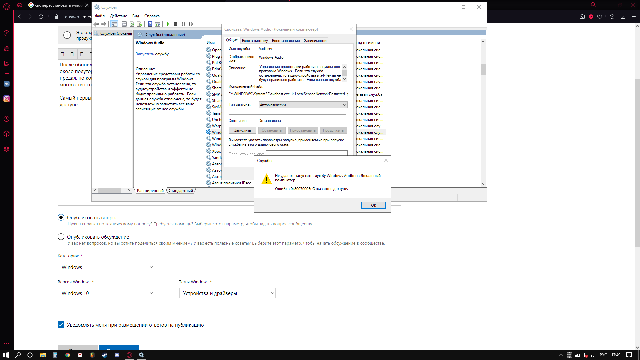Open the "Версия Windows" dropdown

[x=106, y=293]
